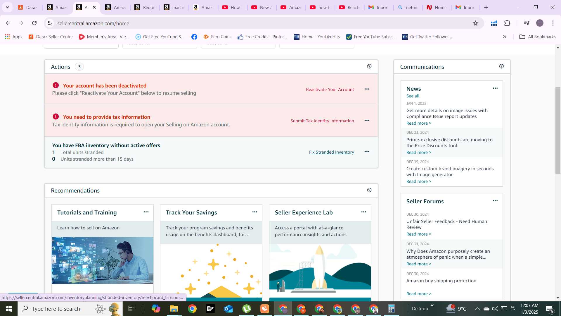This screenshot has width=561, height=316.
Task: Open Chrome profile avatar
Action: point(540,23)
